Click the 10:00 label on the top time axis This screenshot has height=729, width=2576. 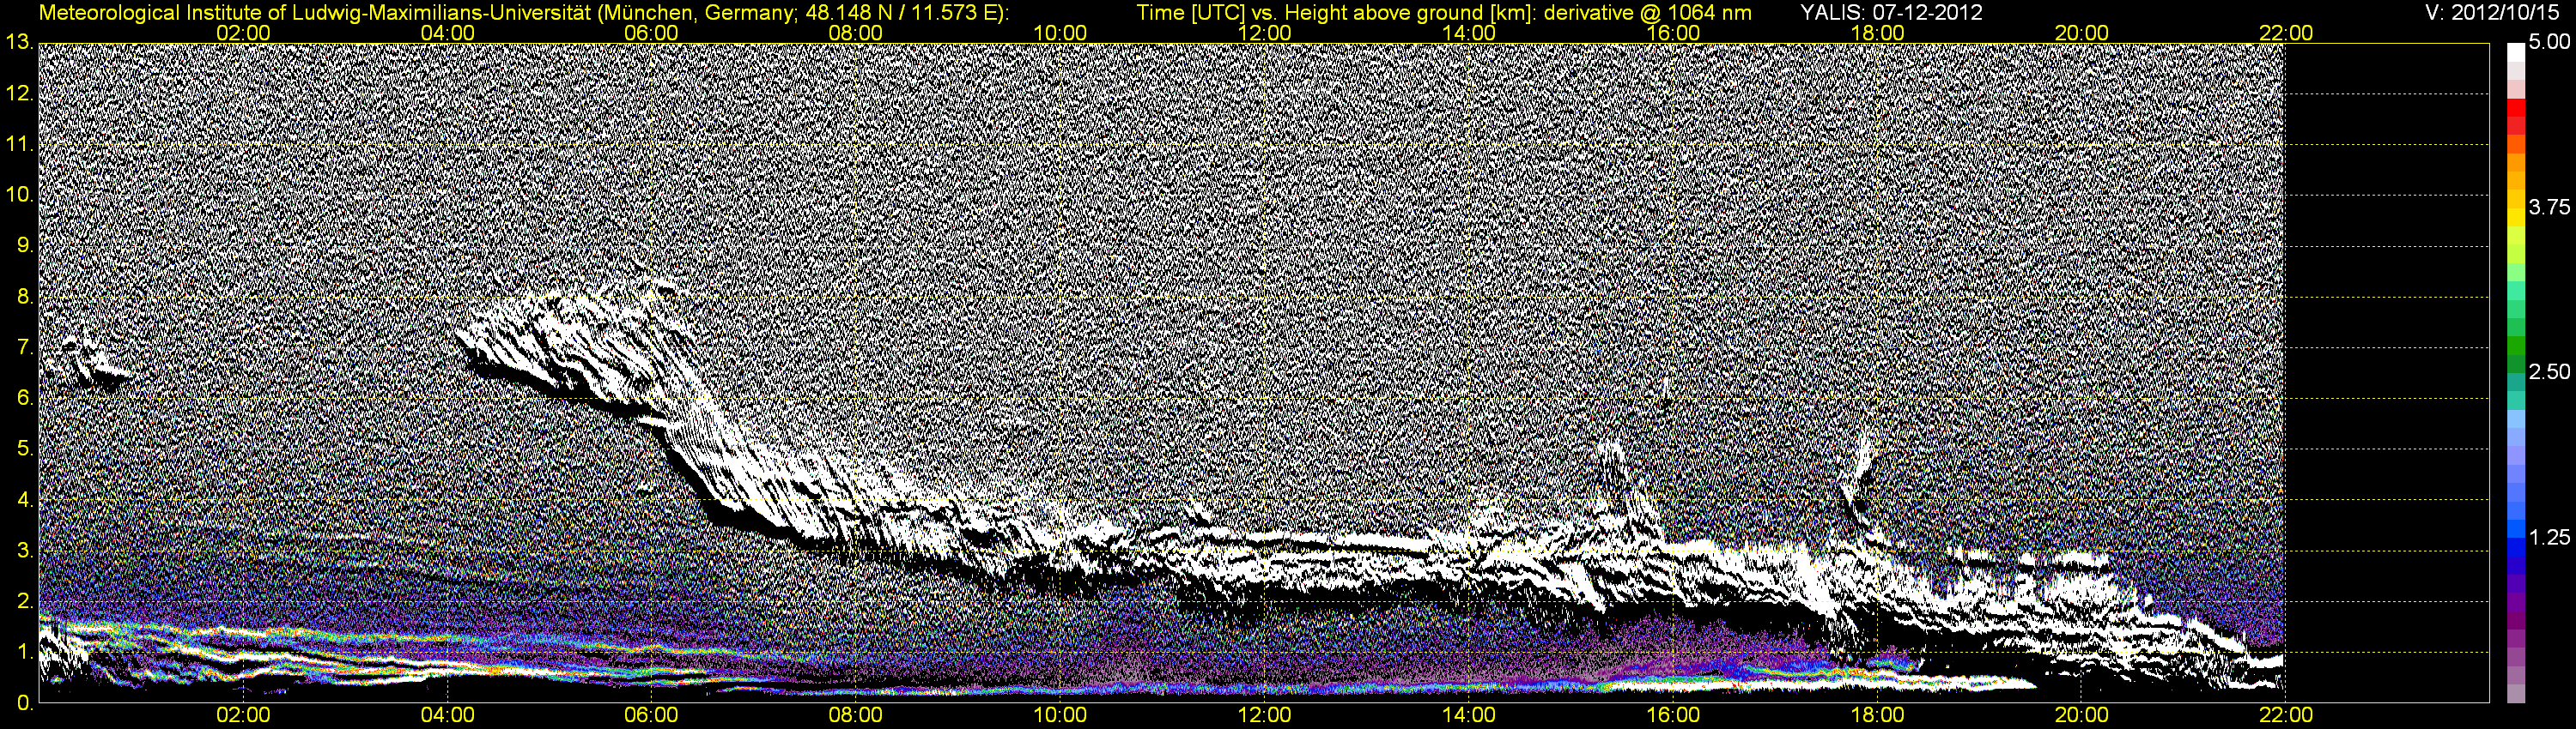1060,33
